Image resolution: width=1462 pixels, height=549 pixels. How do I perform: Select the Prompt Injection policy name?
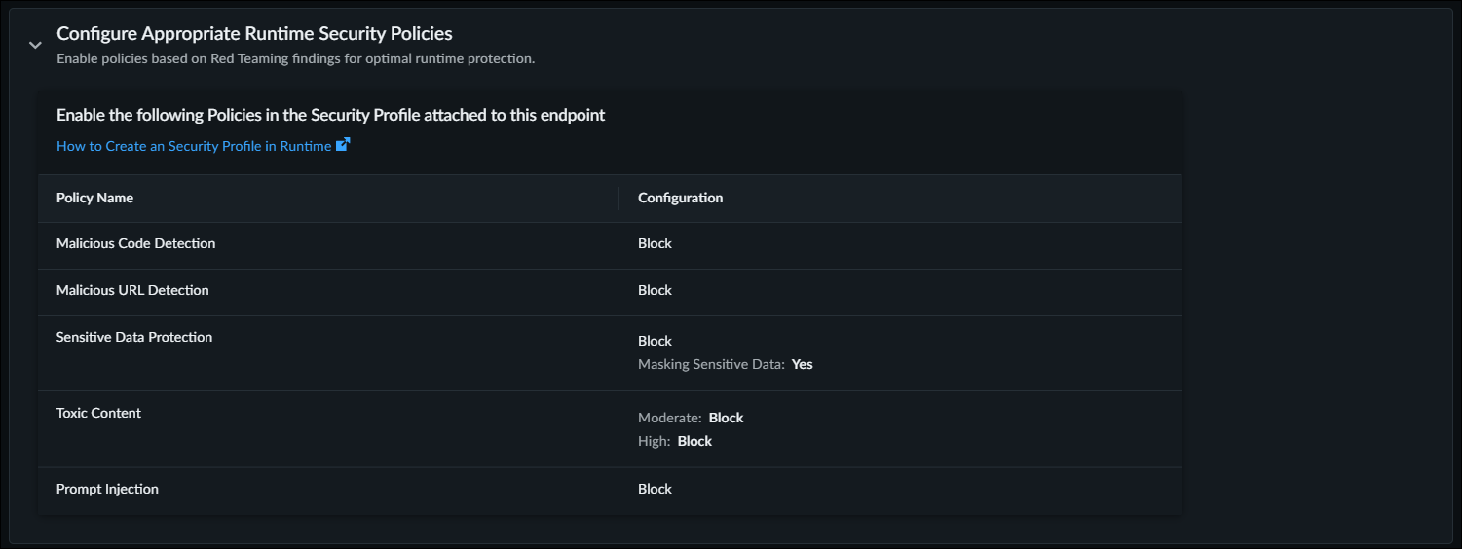(107, 489)
